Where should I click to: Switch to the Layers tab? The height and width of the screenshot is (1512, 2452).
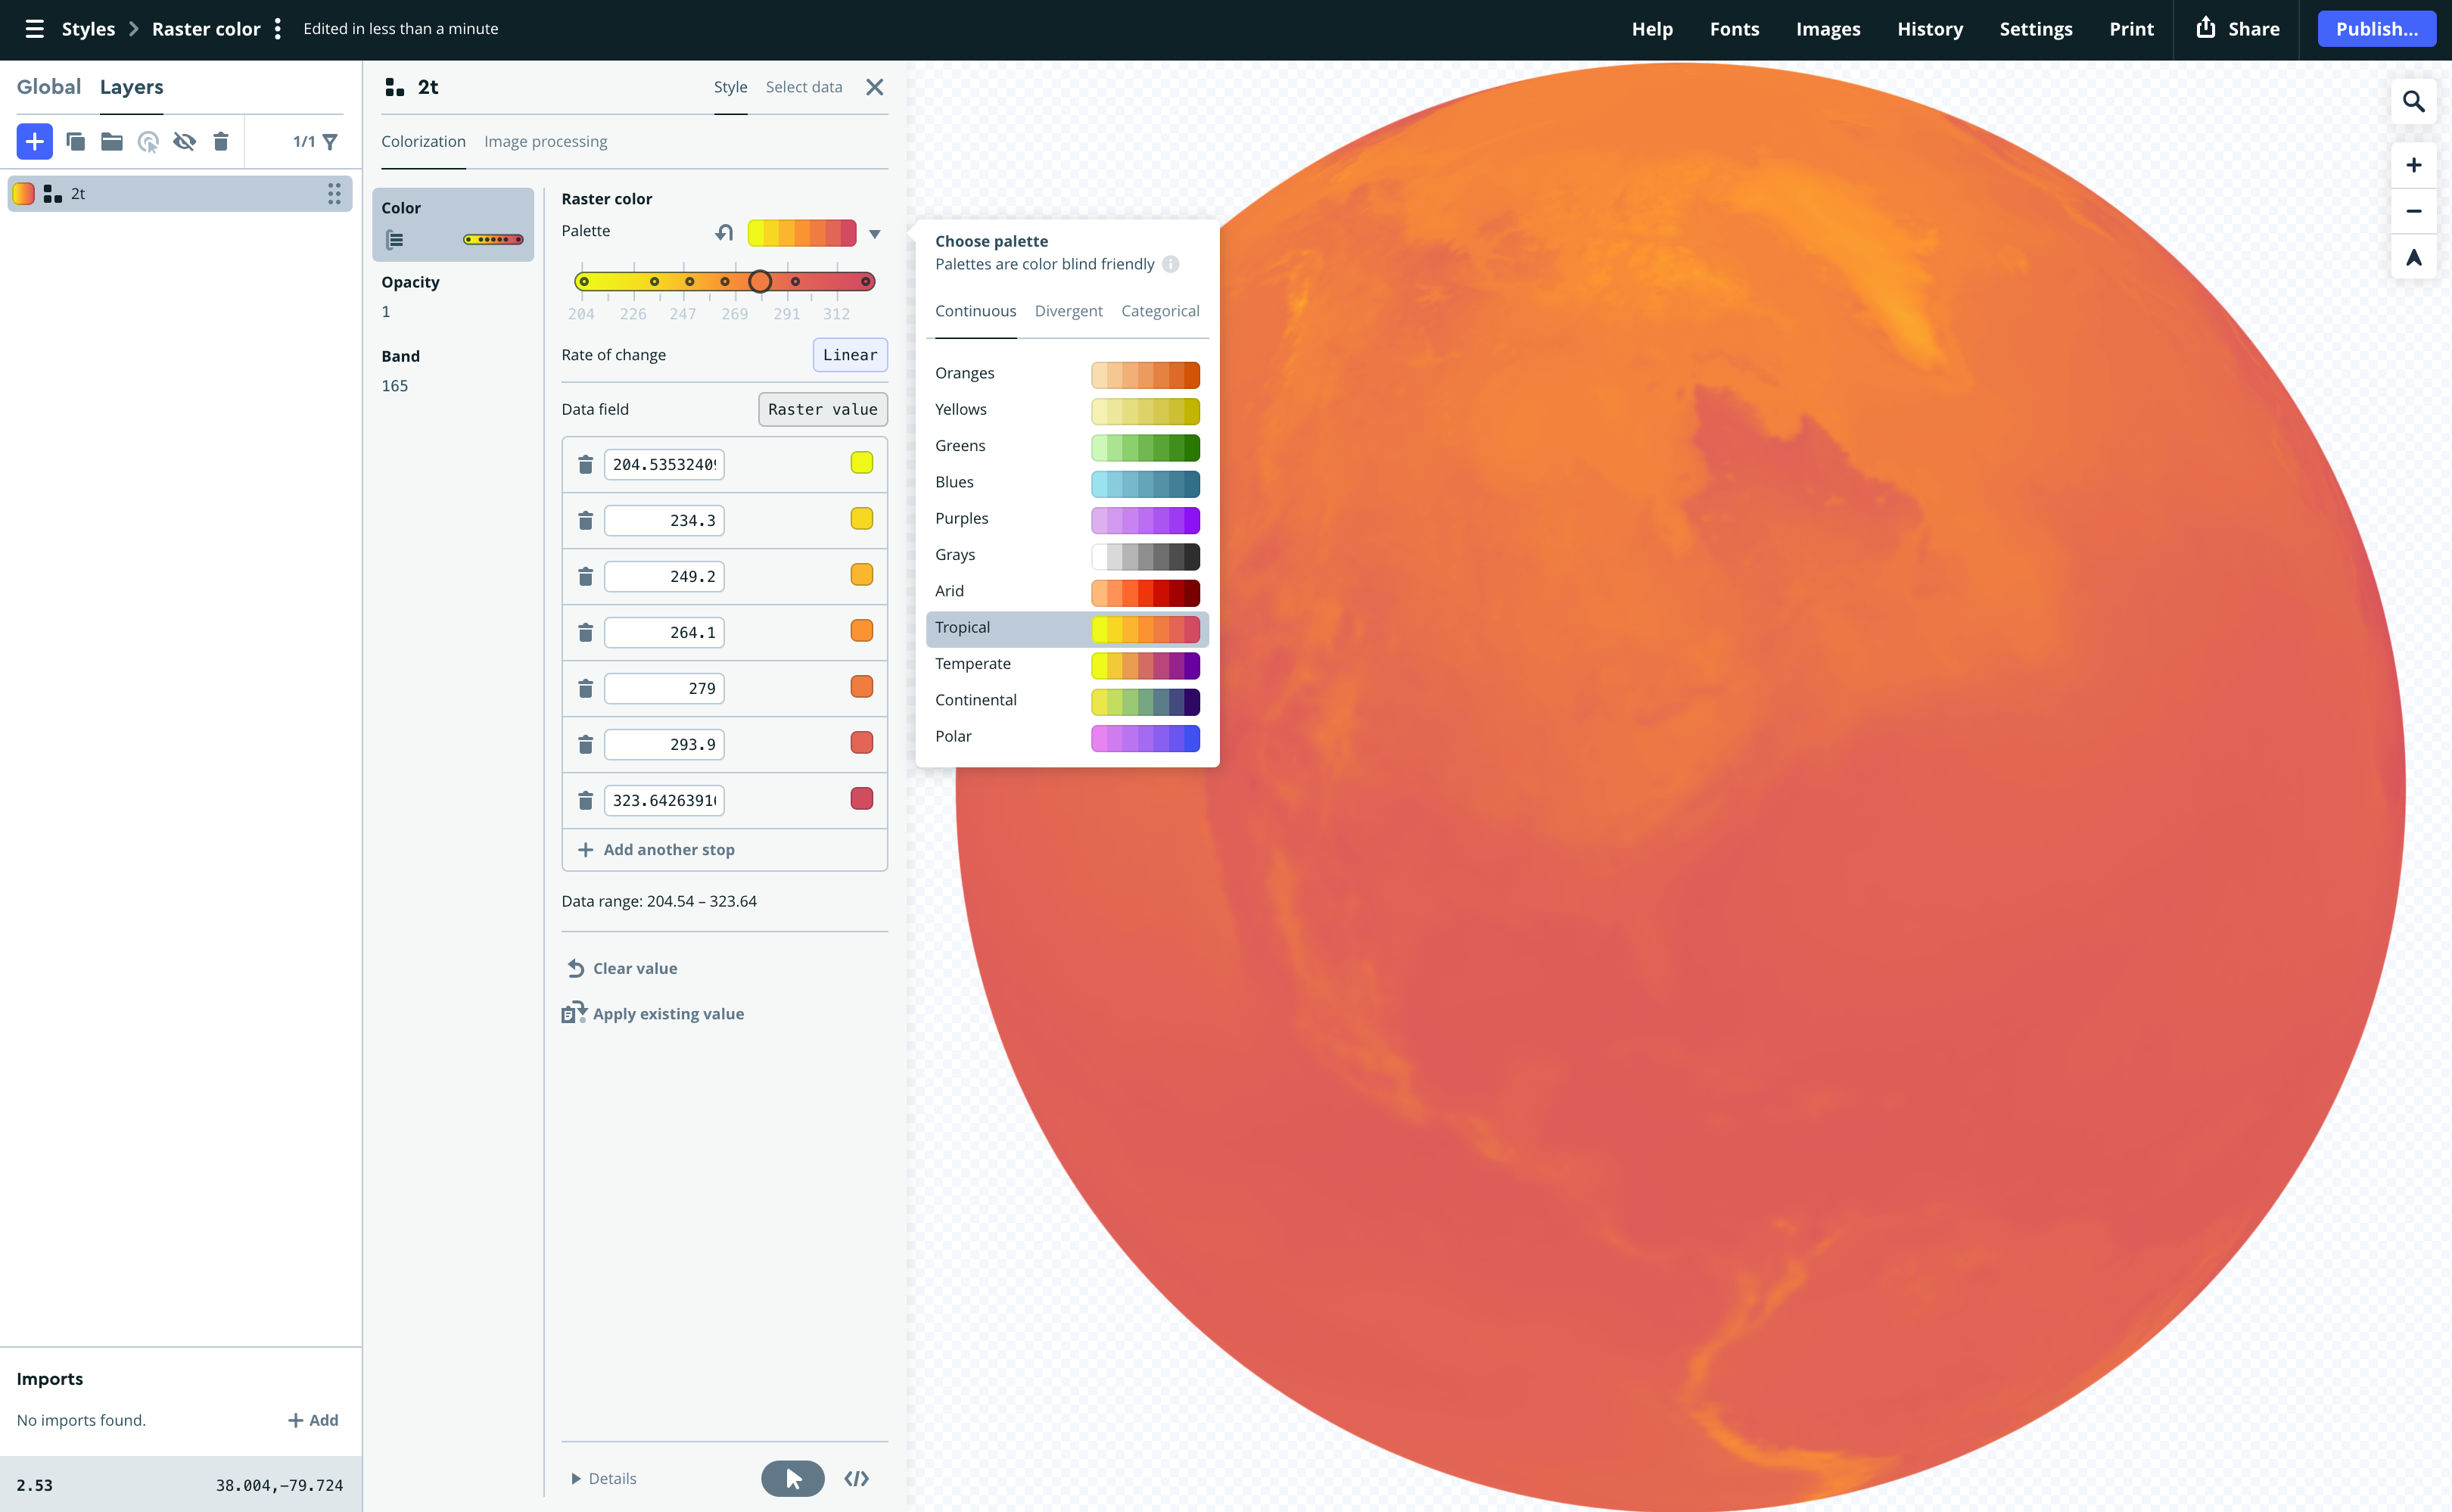(x=132, y=87)
